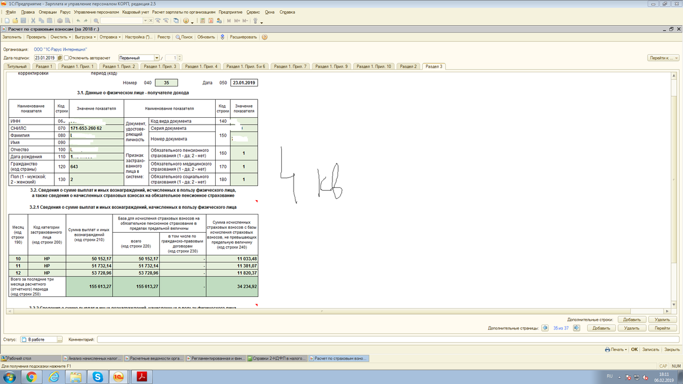Open the Первичный report type dropdown
Screen dimensions: 683x384
(157, 57)
